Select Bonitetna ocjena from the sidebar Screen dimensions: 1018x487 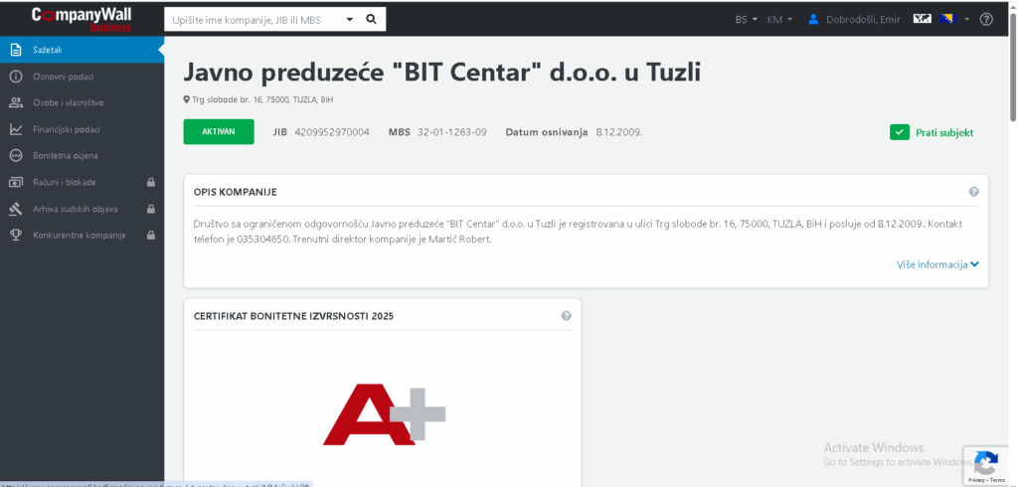[65, 155]
